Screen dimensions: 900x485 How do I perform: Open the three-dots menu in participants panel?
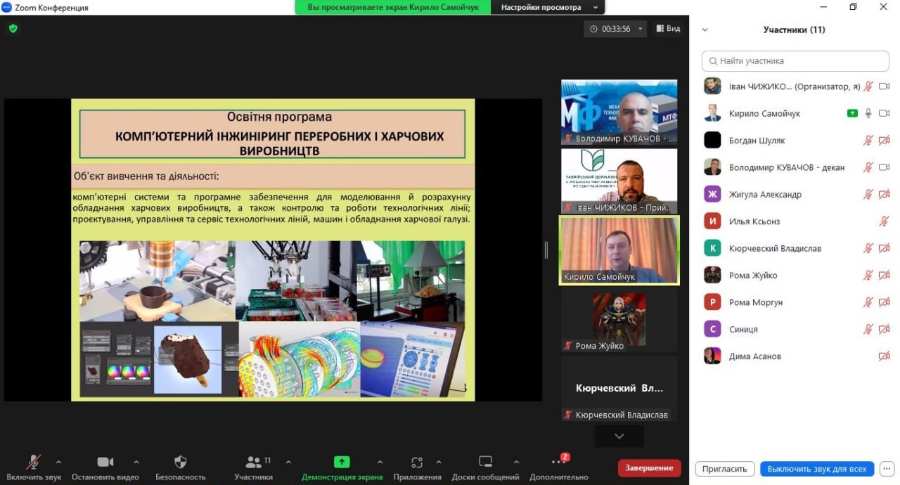tap(887, 468)
